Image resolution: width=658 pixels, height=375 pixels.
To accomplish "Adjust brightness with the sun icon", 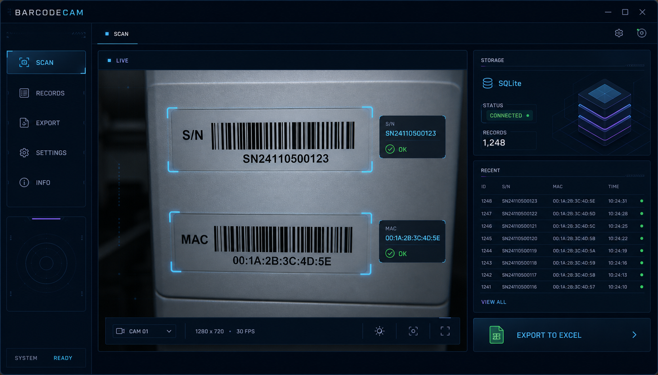I will (x=379, y=331).
